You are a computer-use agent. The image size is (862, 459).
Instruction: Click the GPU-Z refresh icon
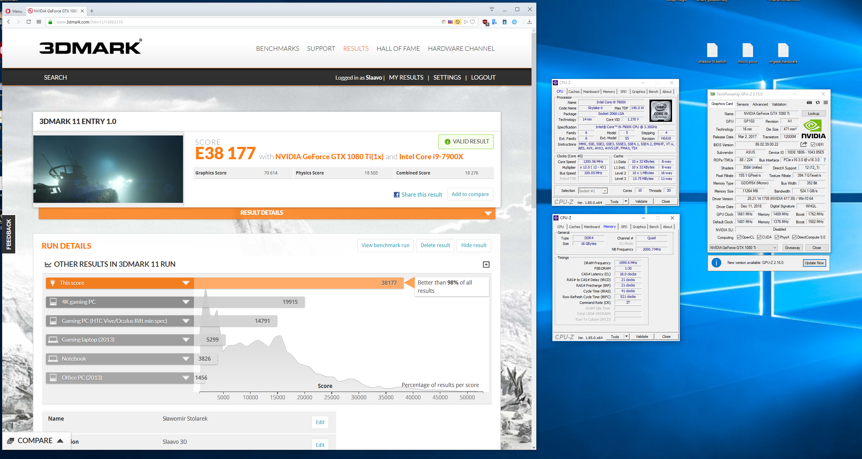click(818, 103)
